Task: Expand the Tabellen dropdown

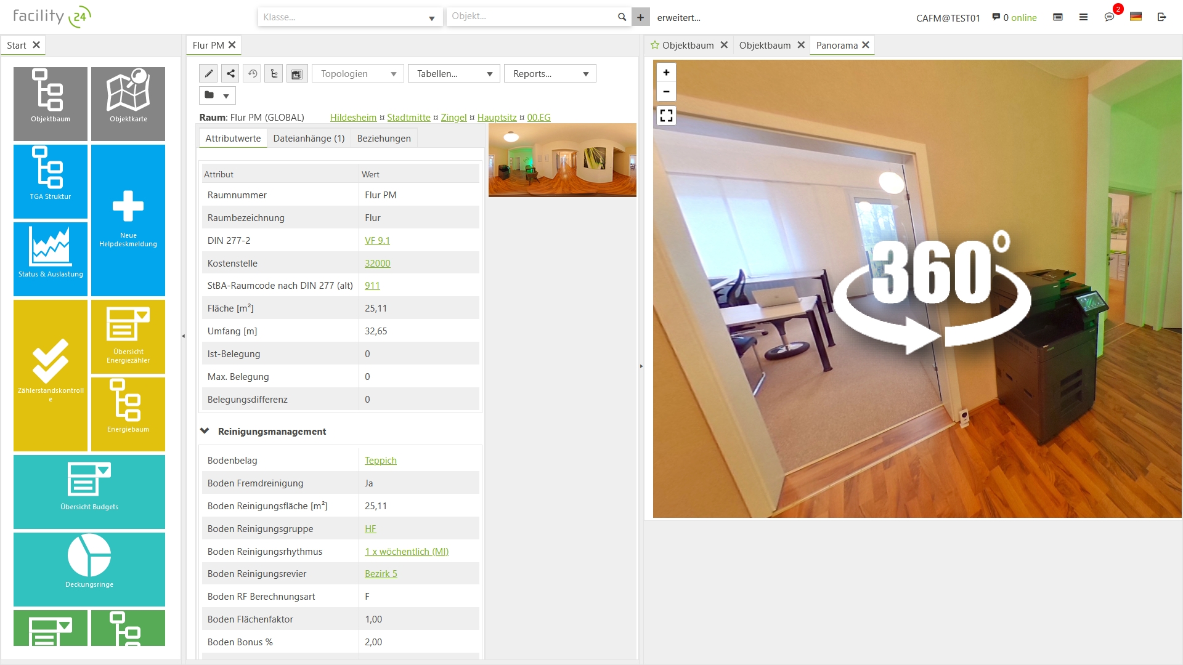Action: [453, 73]
